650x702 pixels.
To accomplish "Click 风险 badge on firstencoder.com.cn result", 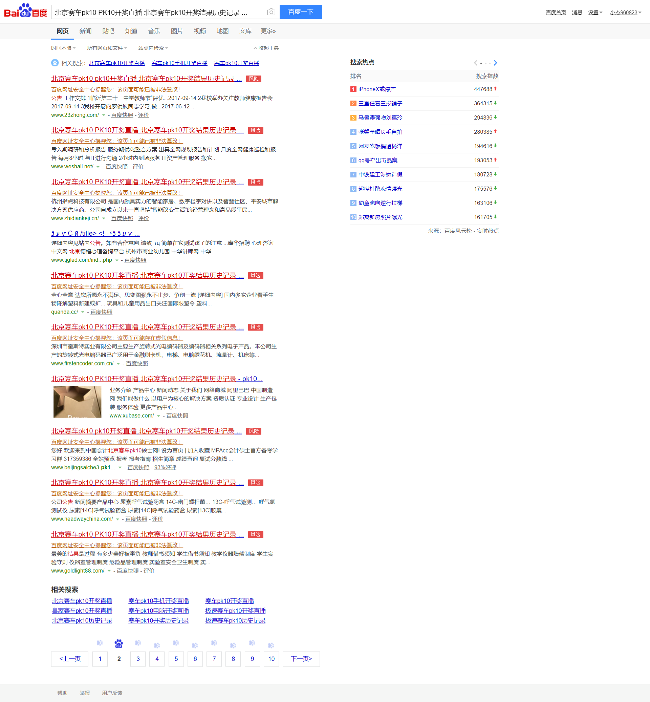I will coord(256,327).
